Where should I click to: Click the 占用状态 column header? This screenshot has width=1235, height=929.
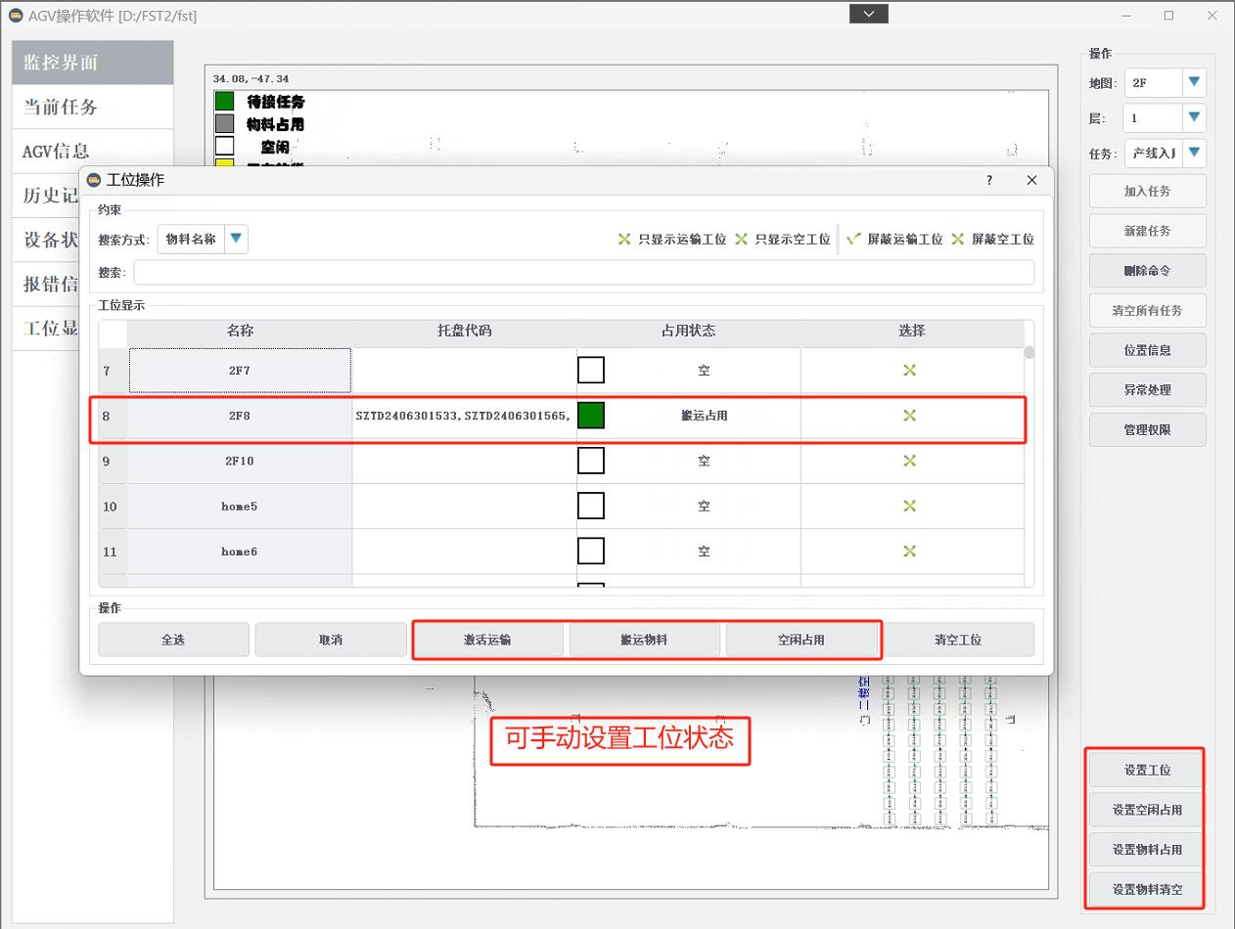(689, 332)
